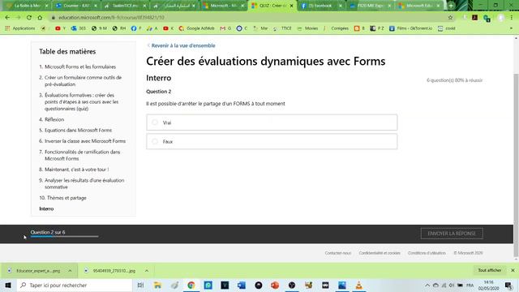Open File Explorer on taskbar
This screenshot has height=292, width=519.
pyautogui.click(x=157, y=285)
